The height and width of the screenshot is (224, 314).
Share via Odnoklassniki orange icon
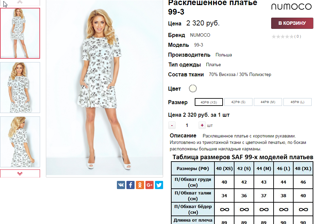(140, 185)
